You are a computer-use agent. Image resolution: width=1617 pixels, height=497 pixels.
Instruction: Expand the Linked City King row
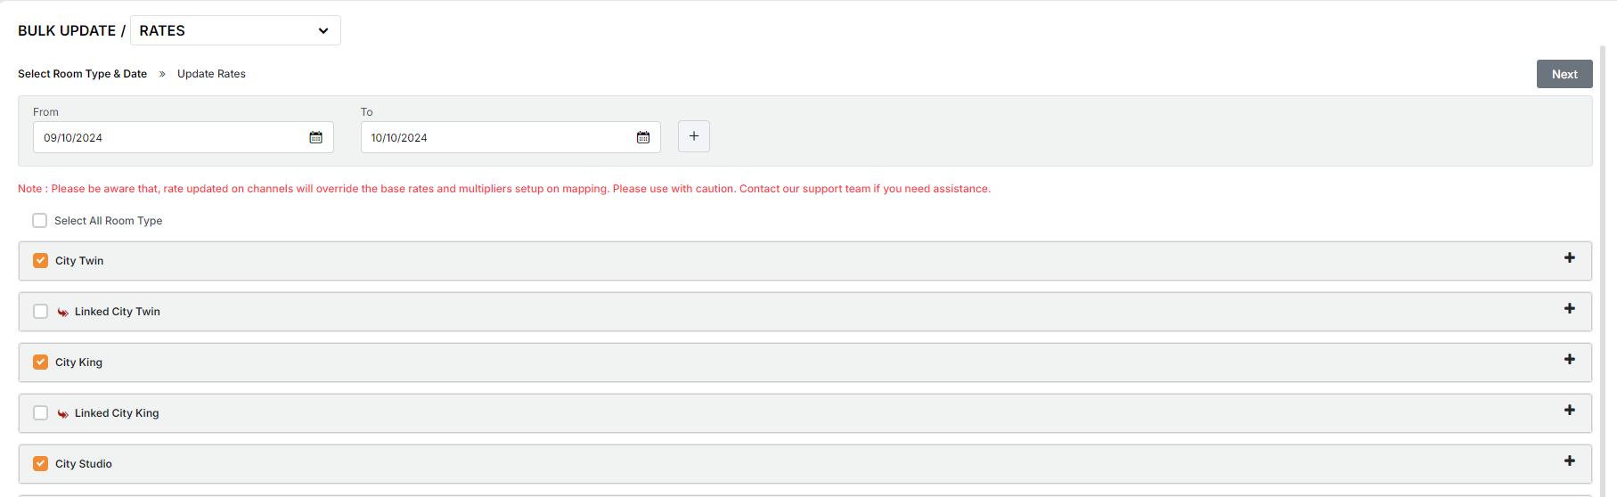[x=1569, y=411]
